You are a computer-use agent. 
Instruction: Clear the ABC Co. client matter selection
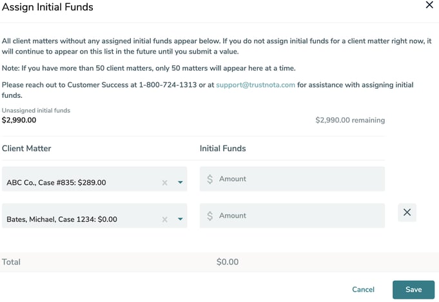(x=164, y=183)
